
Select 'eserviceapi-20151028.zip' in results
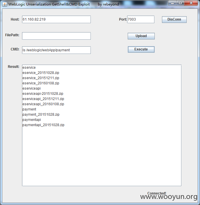tap(43, 94)
